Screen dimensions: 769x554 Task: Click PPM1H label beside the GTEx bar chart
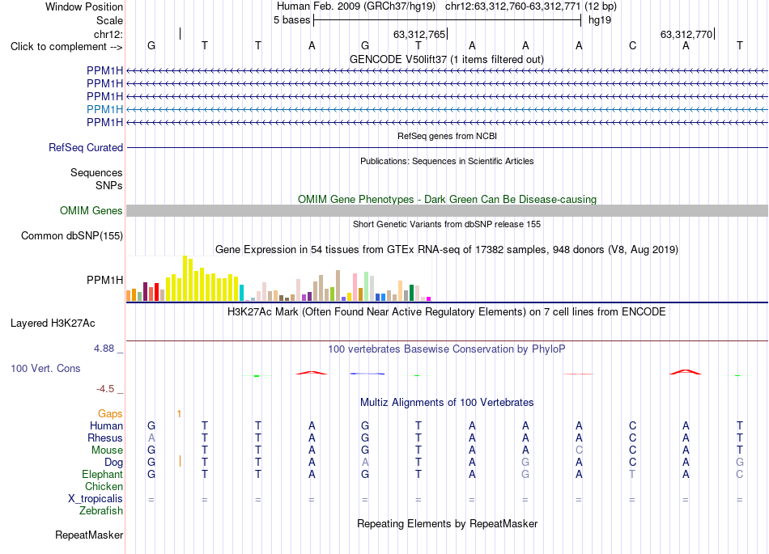coord(104,280)
